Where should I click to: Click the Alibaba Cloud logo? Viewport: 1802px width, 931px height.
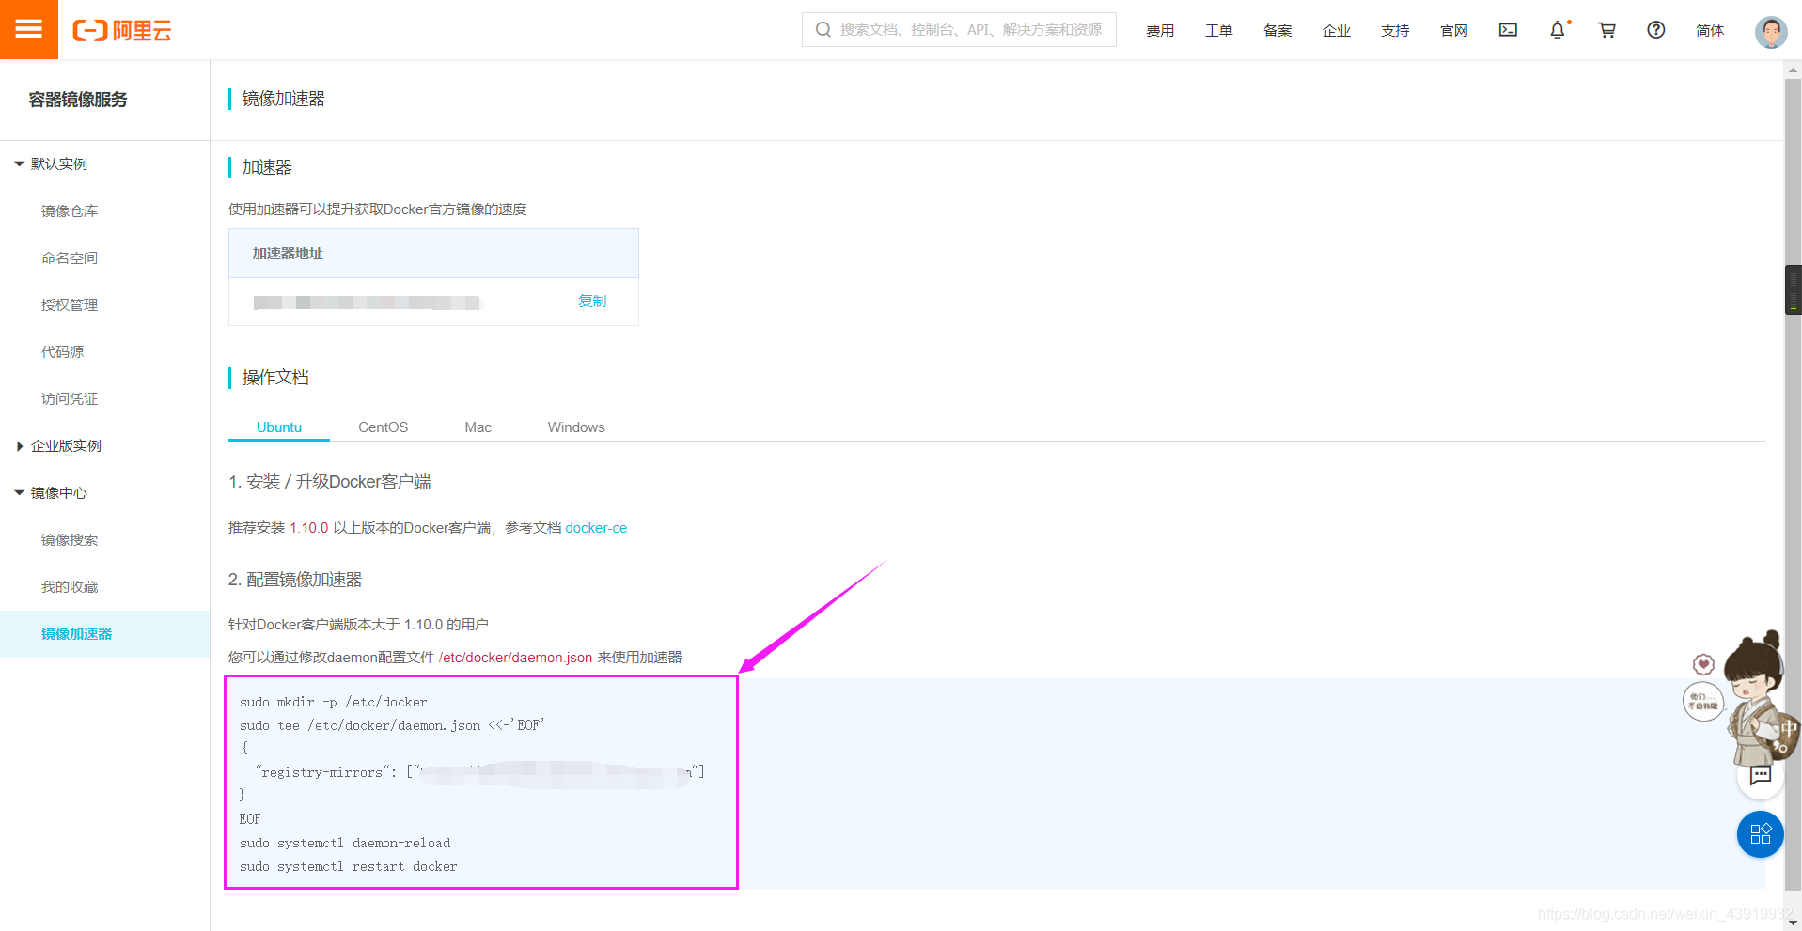(x=122, y=31)
